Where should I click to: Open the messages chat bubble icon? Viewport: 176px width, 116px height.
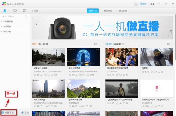15,11
